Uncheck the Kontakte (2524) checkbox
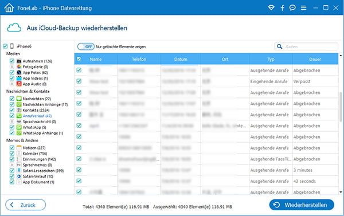 pyautogui.click(x=12, y=110)
